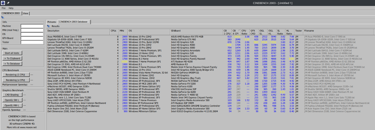The width and height of the screenshot is (375, 130).
Task: Focus the Tester input field
Action: click(x=32, y=42)
